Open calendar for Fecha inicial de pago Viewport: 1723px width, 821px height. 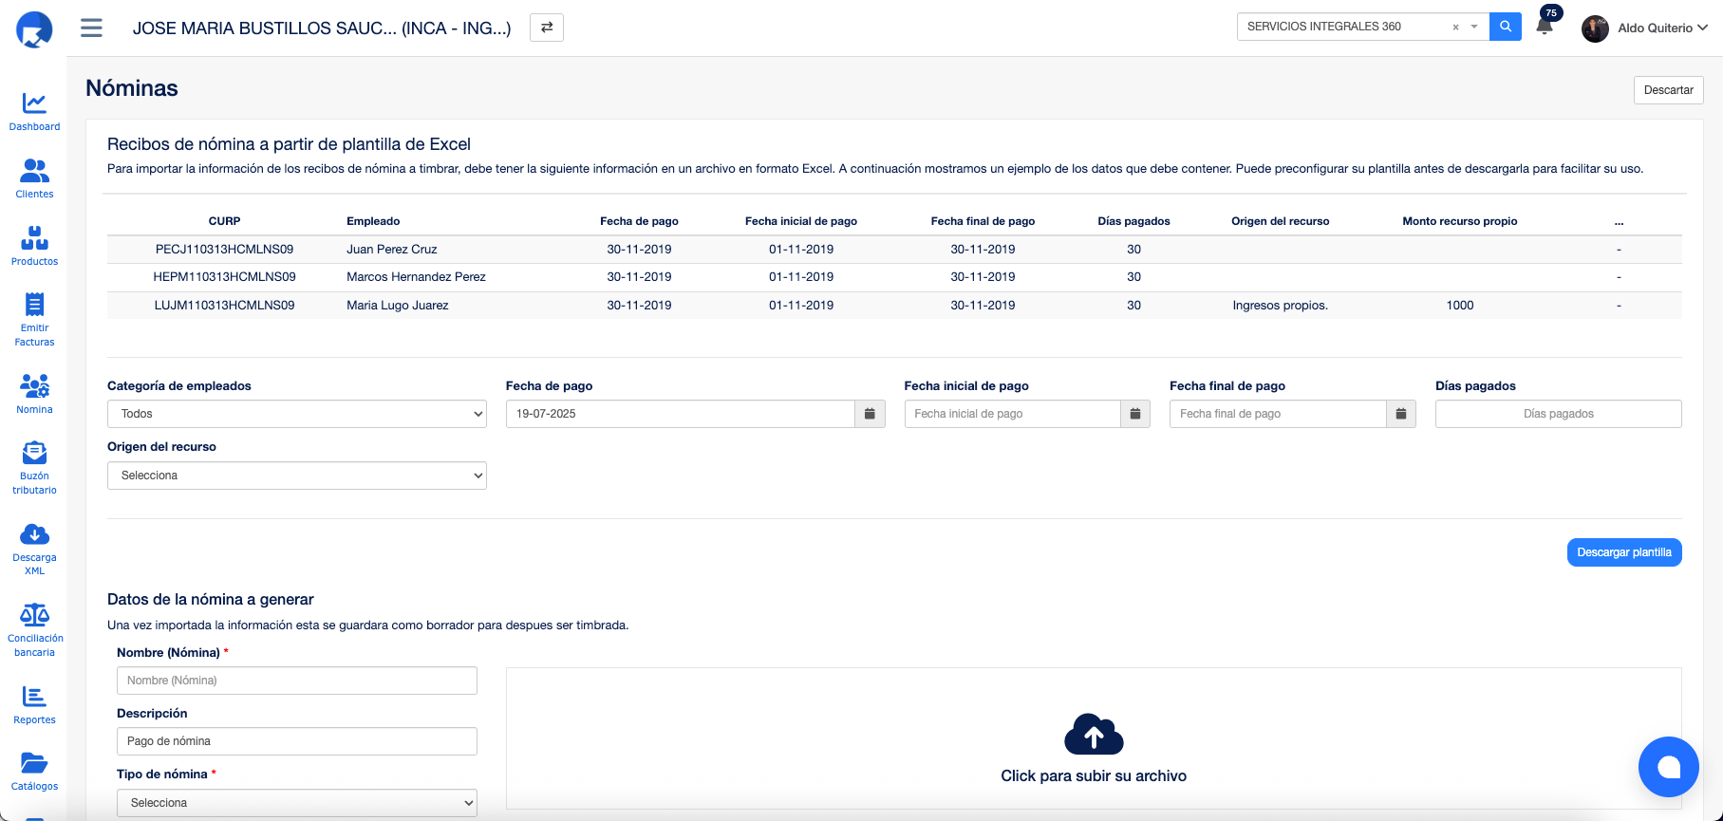1135,414
